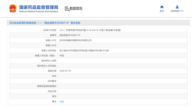Screen dimensions: 192x107
Task: Select the 技术要求 label
Action: (x=52, y=81)
